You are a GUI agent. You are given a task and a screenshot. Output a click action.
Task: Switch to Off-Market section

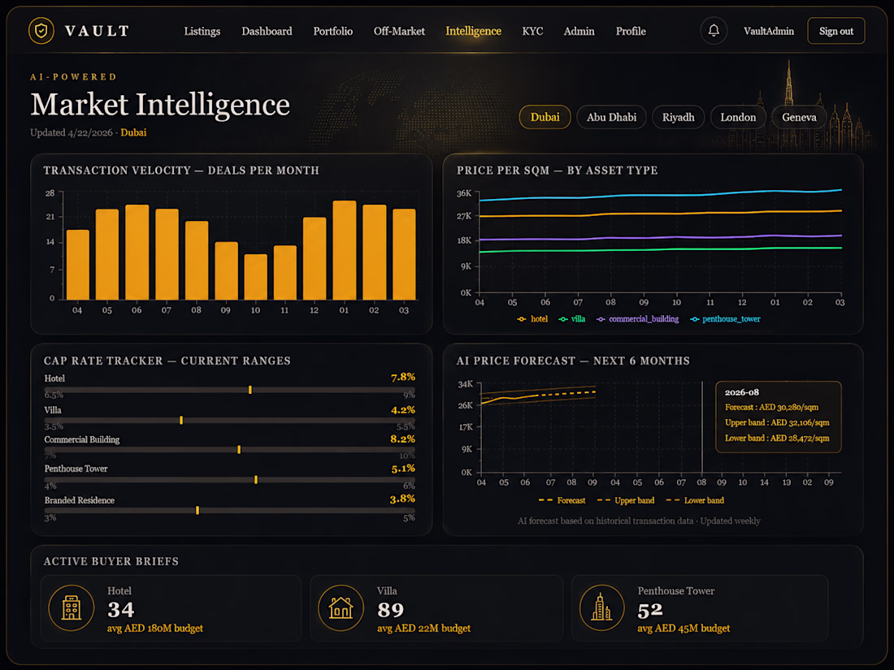point(399,32)
